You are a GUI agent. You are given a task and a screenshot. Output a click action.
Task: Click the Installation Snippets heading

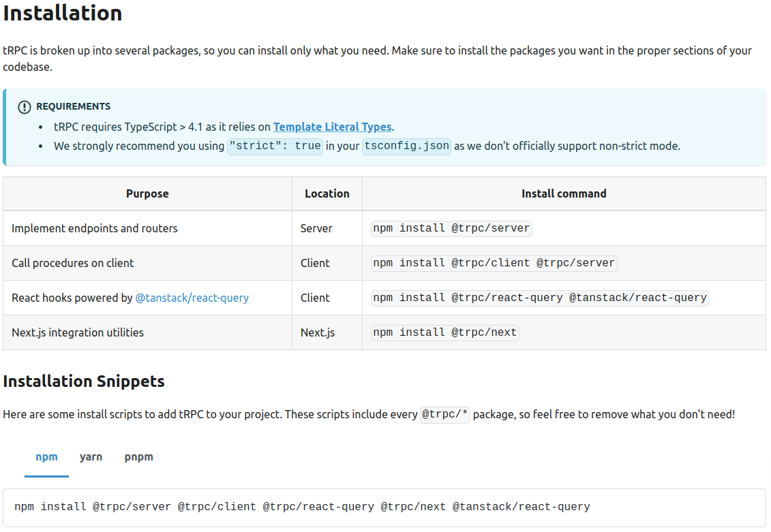84,381
